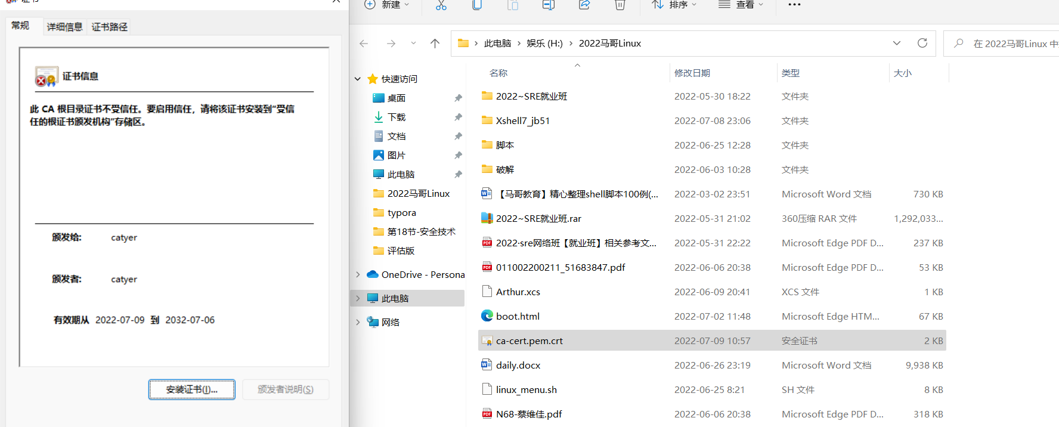The height and width of the screenshot is (427, 1059).
Task: Click the 颁发者说明 button
Action: (x=286, y=389)
